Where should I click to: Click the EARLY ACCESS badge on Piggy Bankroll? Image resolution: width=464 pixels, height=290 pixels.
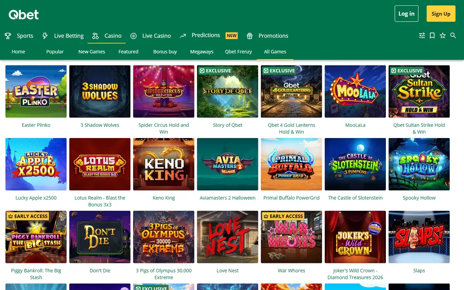click(27, 216)
